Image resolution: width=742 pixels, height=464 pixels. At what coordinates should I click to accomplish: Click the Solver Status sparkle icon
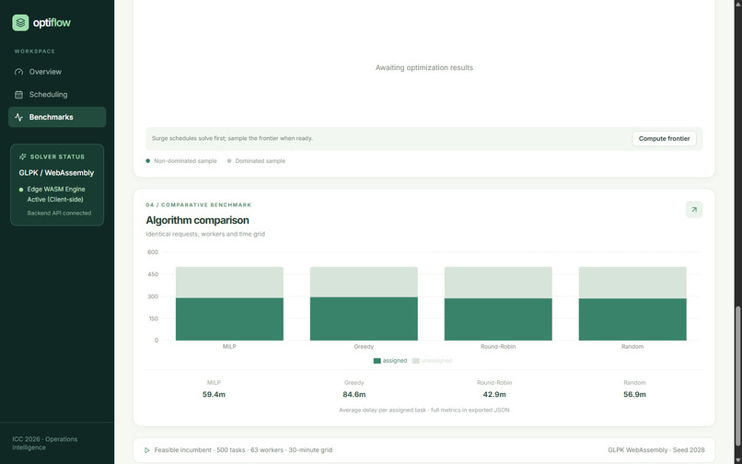coord(22,157)
